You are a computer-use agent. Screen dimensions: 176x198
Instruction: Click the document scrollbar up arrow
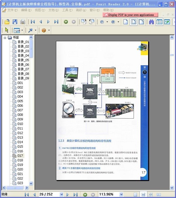[x=172, y=37]
